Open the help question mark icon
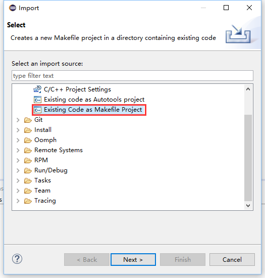Image resolution: width=265 pixels, height=278 pixels. pyautogui.click(x=17, y=259)
